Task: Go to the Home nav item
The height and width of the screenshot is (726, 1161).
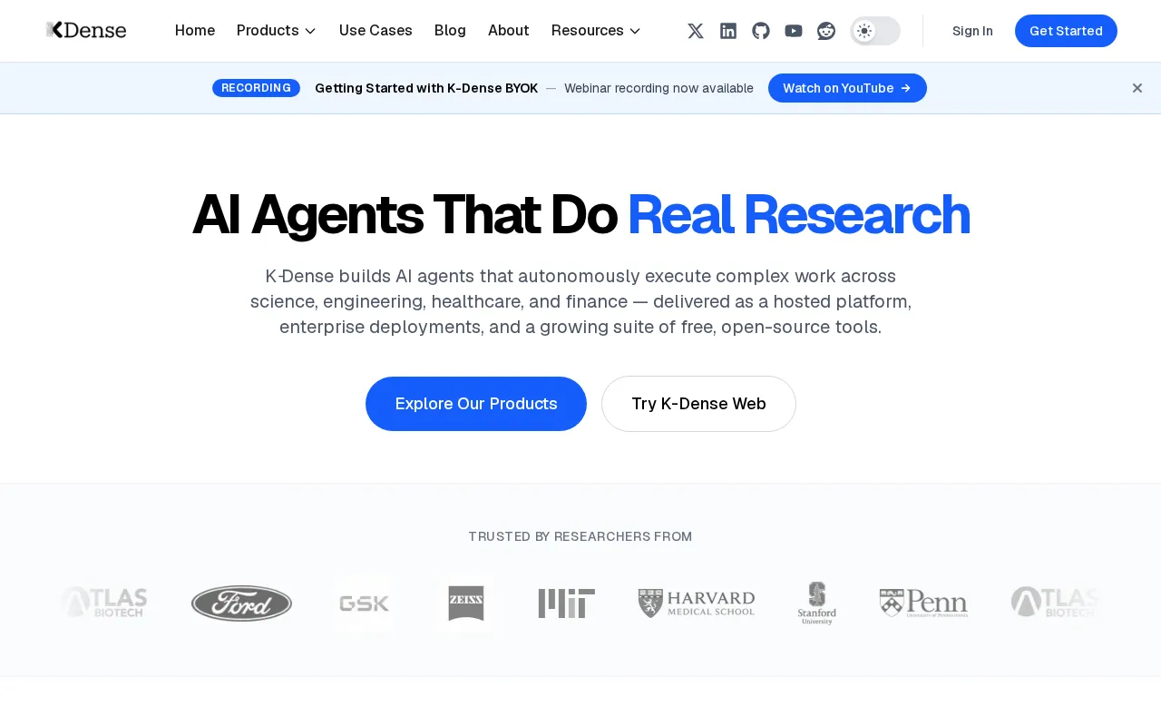Action: 195,31
